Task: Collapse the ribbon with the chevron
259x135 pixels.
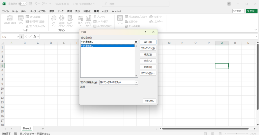Action: (255, 30)
